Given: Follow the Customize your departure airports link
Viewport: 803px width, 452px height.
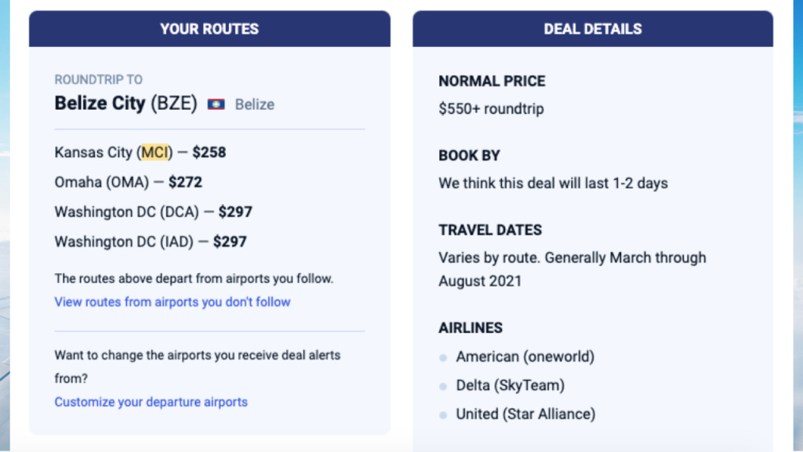Looking at the screenshot, I should click(151, 402).
